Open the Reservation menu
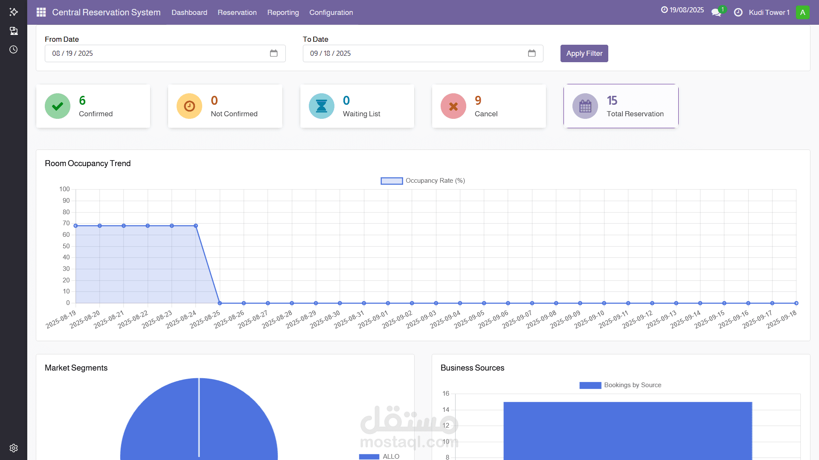The image size is (819, 460). pyautogui.click(x=237, y=12)
